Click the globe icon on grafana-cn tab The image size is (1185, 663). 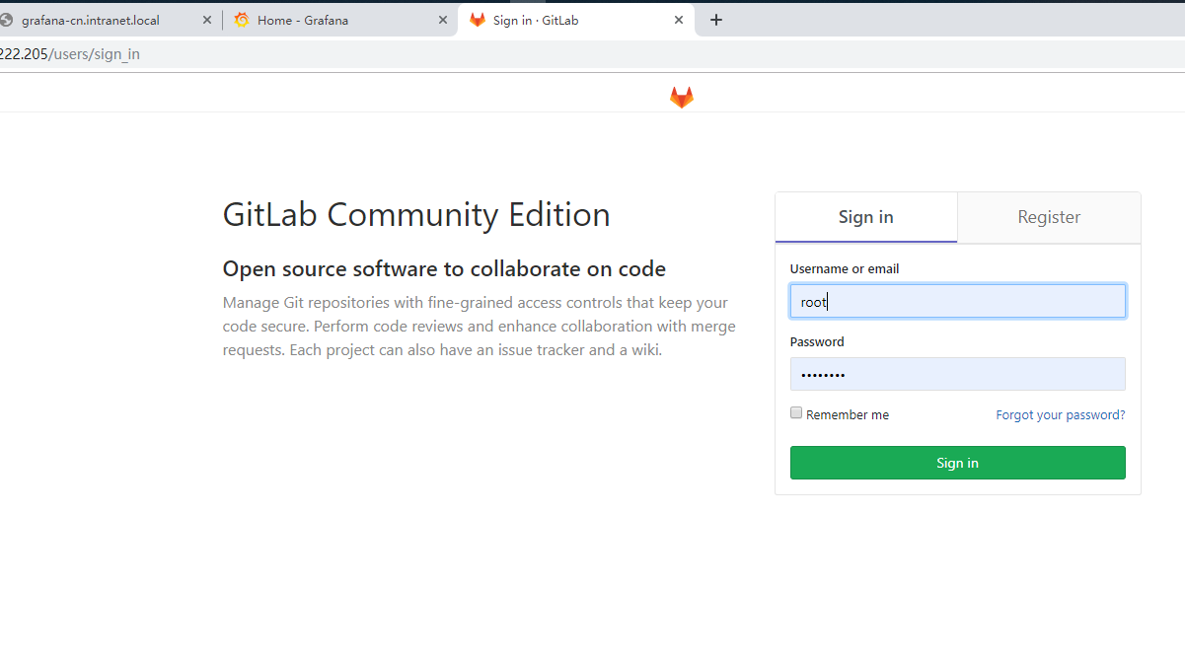point(7,20)
